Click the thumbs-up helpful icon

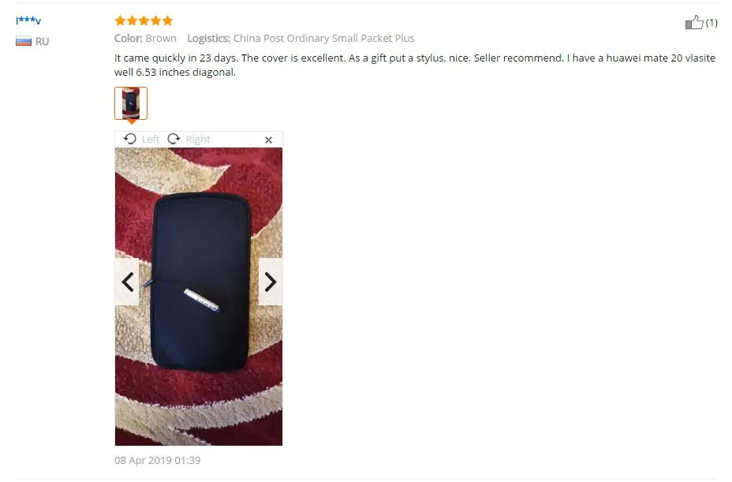click(693, 22)
